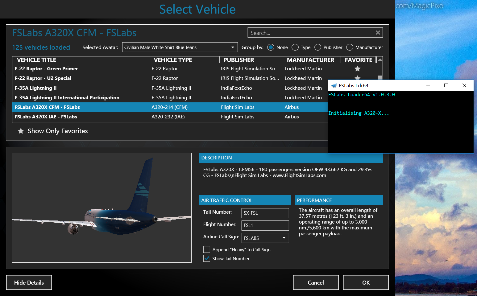Click the 125 vehicles loaded text
477x296 pixels.
click(x=41, y=47)
